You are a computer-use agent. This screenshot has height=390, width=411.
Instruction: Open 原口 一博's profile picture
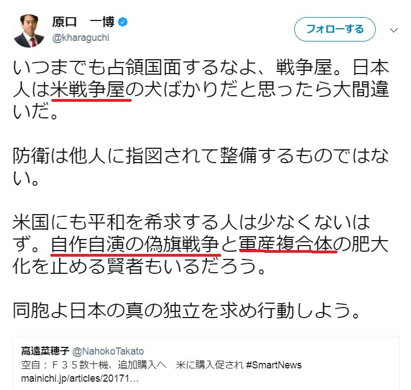[29, 30]
